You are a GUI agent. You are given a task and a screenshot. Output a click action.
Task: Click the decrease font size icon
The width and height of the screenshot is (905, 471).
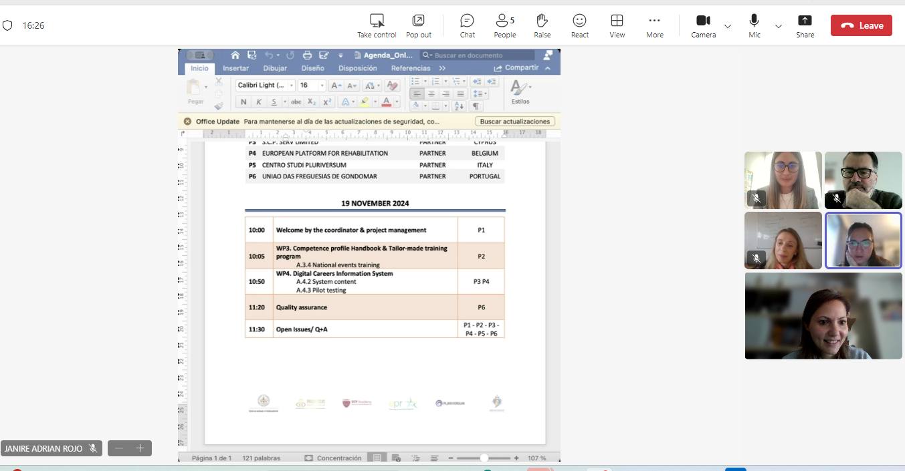click(352, 86)
